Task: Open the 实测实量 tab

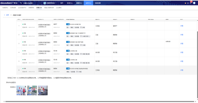Action: [13, 7]
